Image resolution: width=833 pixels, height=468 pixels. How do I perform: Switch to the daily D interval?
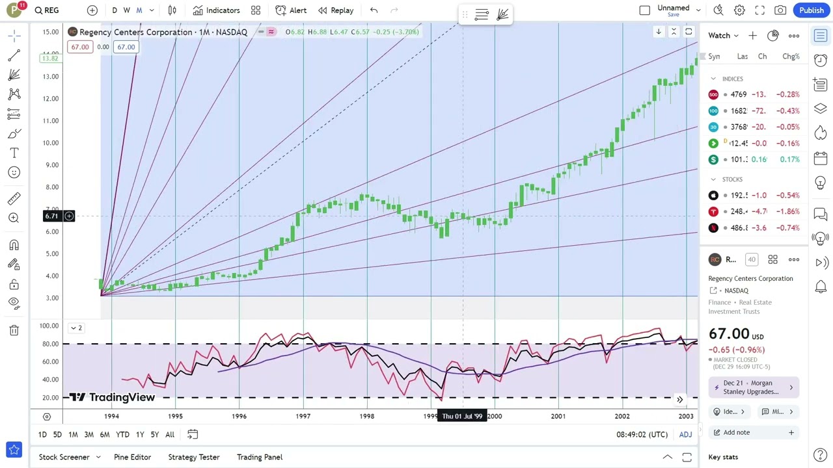115,10
